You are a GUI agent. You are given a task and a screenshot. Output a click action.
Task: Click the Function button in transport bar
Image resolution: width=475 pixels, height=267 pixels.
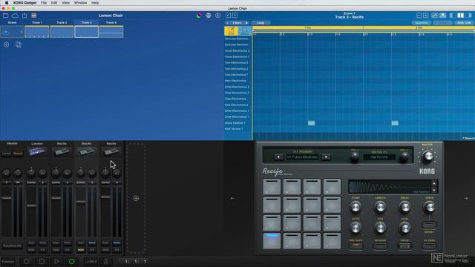click(8, 262)
